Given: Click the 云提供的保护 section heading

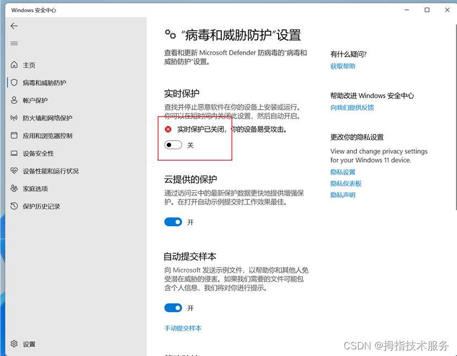Looking at the screenshot, I should coord(191,179).
